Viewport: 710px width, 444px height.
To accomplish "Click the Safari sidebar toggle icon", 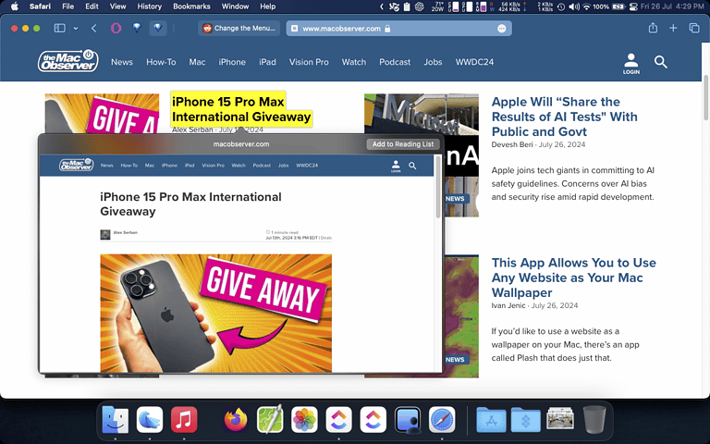I will tap(59, 29).
